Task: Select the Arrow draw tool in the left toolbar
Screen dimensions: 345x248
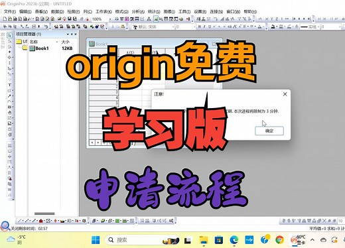Action: click(x=9, y=96)
